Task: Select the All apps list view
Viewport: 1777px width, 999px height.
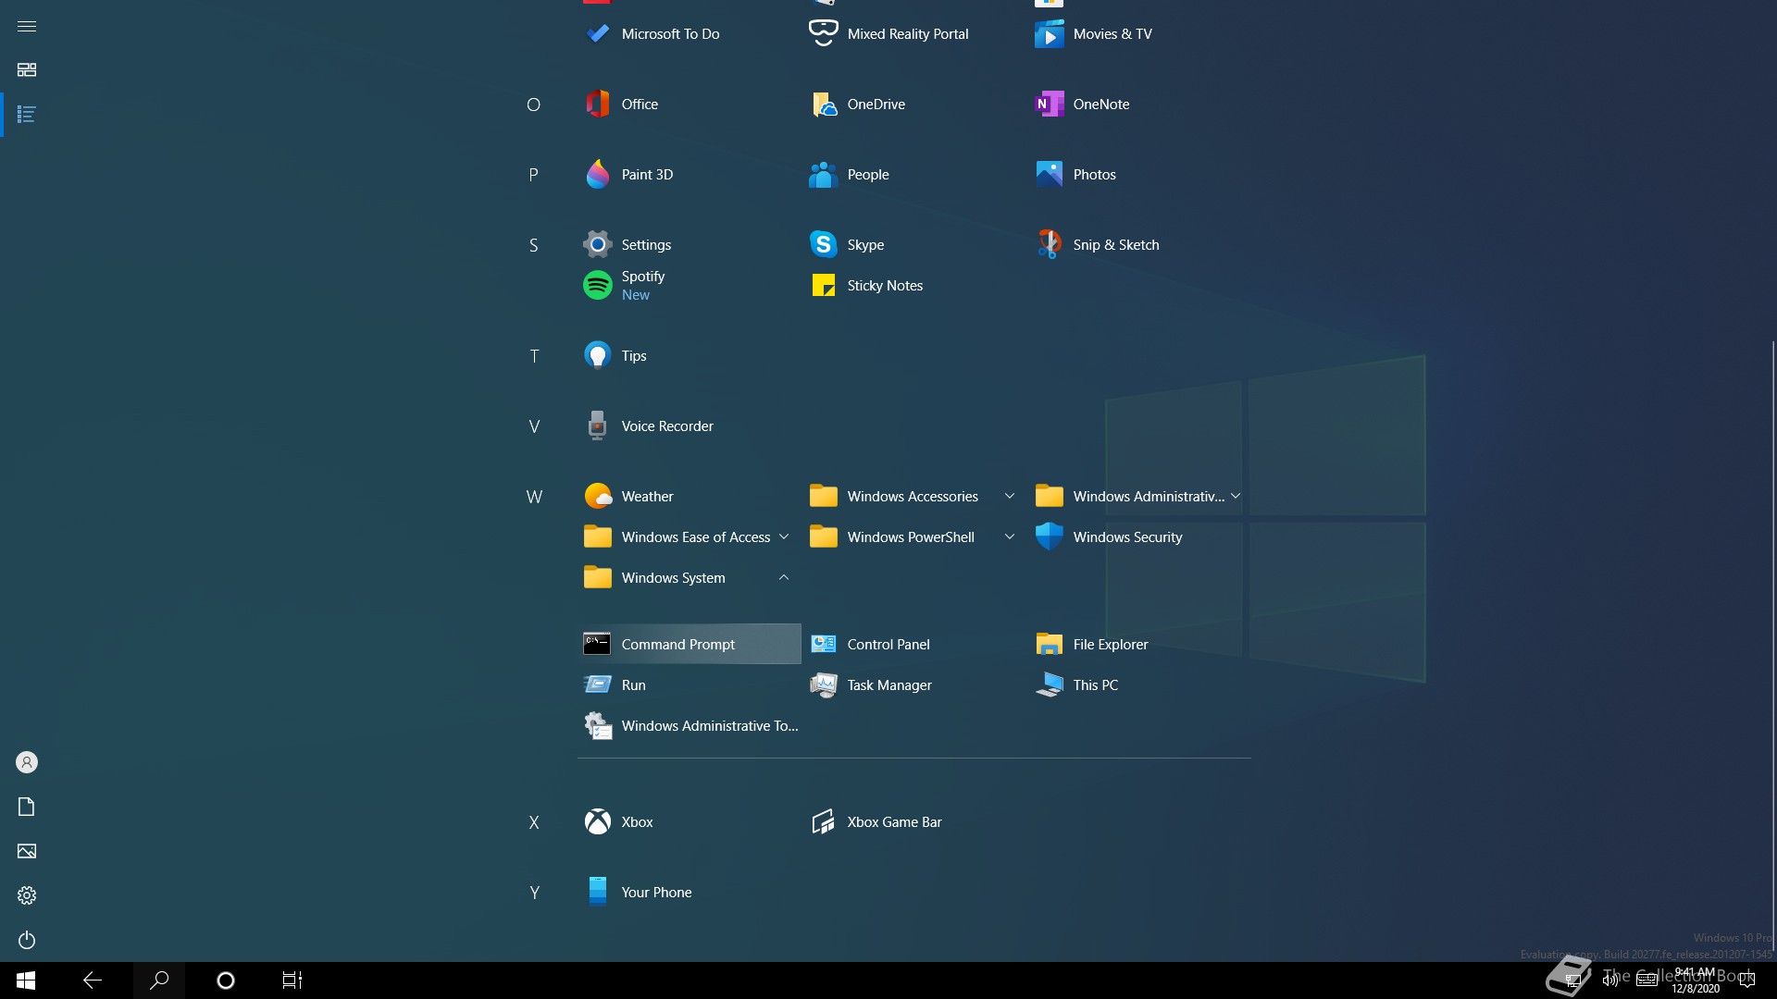Action: click(27, 115)
